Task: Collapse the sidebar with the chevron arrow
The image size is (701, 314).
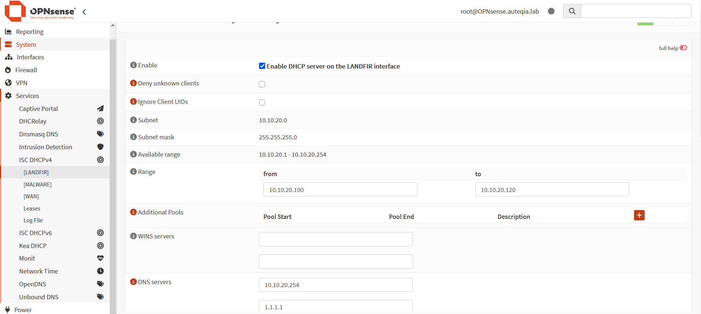Action: (84, 12)
